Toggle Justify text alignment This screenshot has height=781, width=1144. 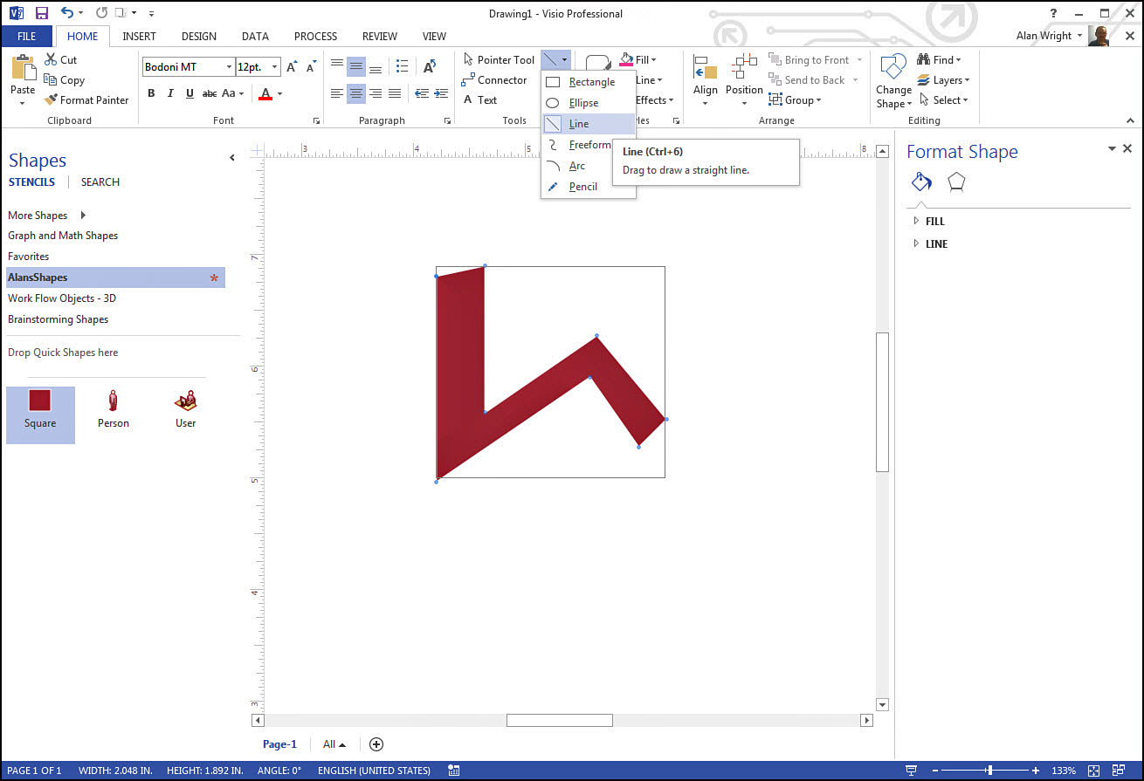(x=395, y=93)
